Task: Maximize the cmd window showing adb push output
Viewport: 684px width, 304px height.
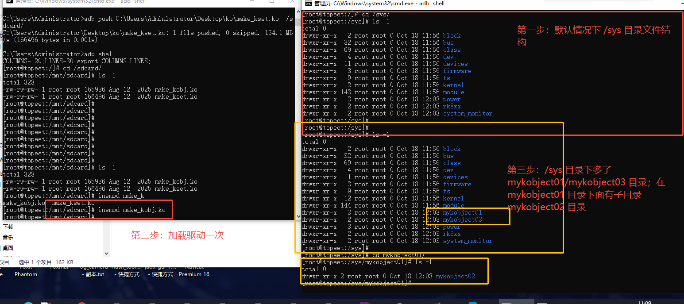Action: [271, 2]
